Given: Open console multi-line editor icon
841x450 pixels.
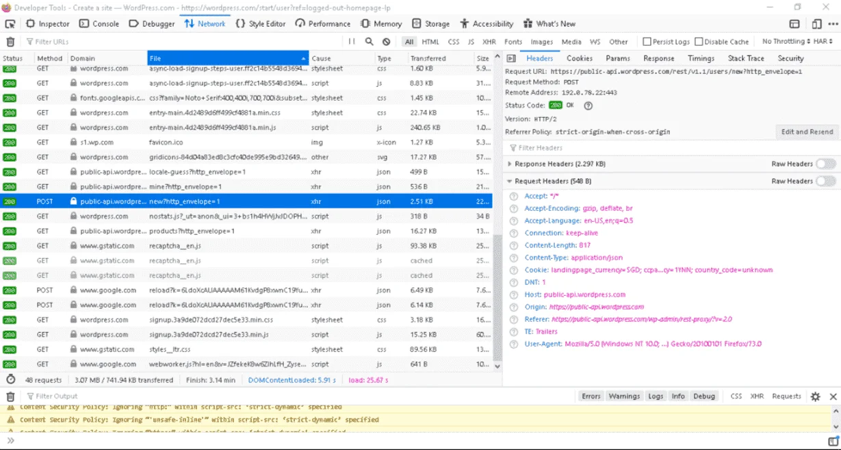Looking at the screenshot, I should tap(833, 440).
